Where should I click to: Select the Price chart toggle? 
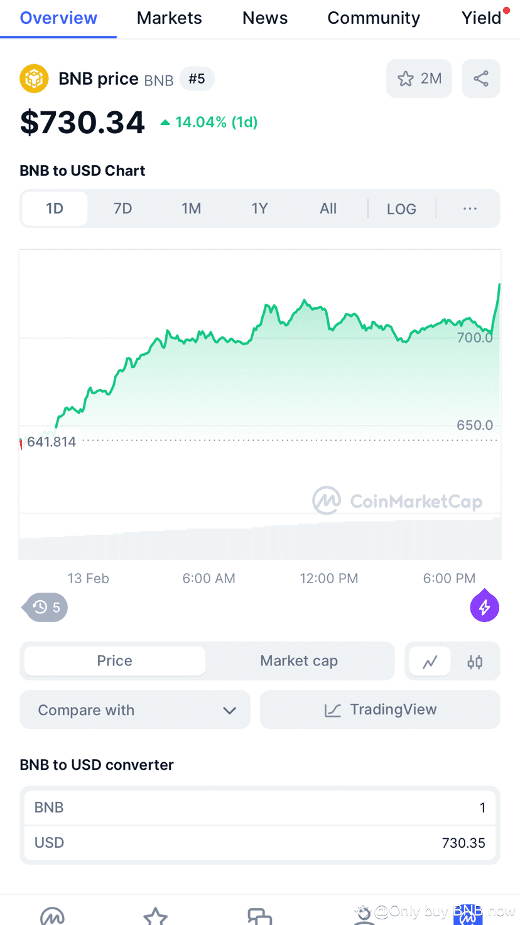tap(115, 661)
